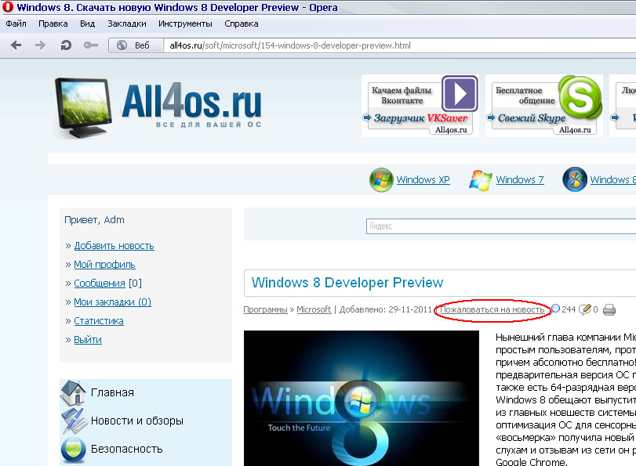Open the Сообщения link

pyautogui.click(x=100, y=283)
